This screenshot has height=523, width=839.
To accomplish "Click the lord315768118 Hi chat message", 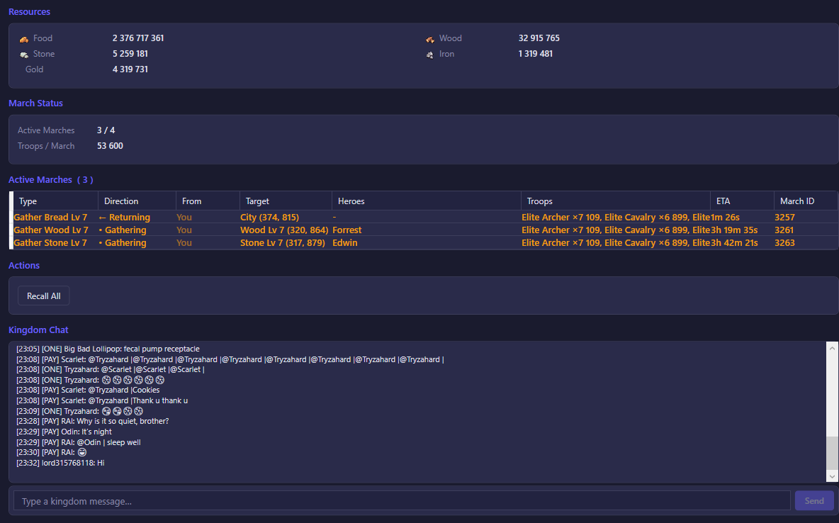I will coord(60,463).
